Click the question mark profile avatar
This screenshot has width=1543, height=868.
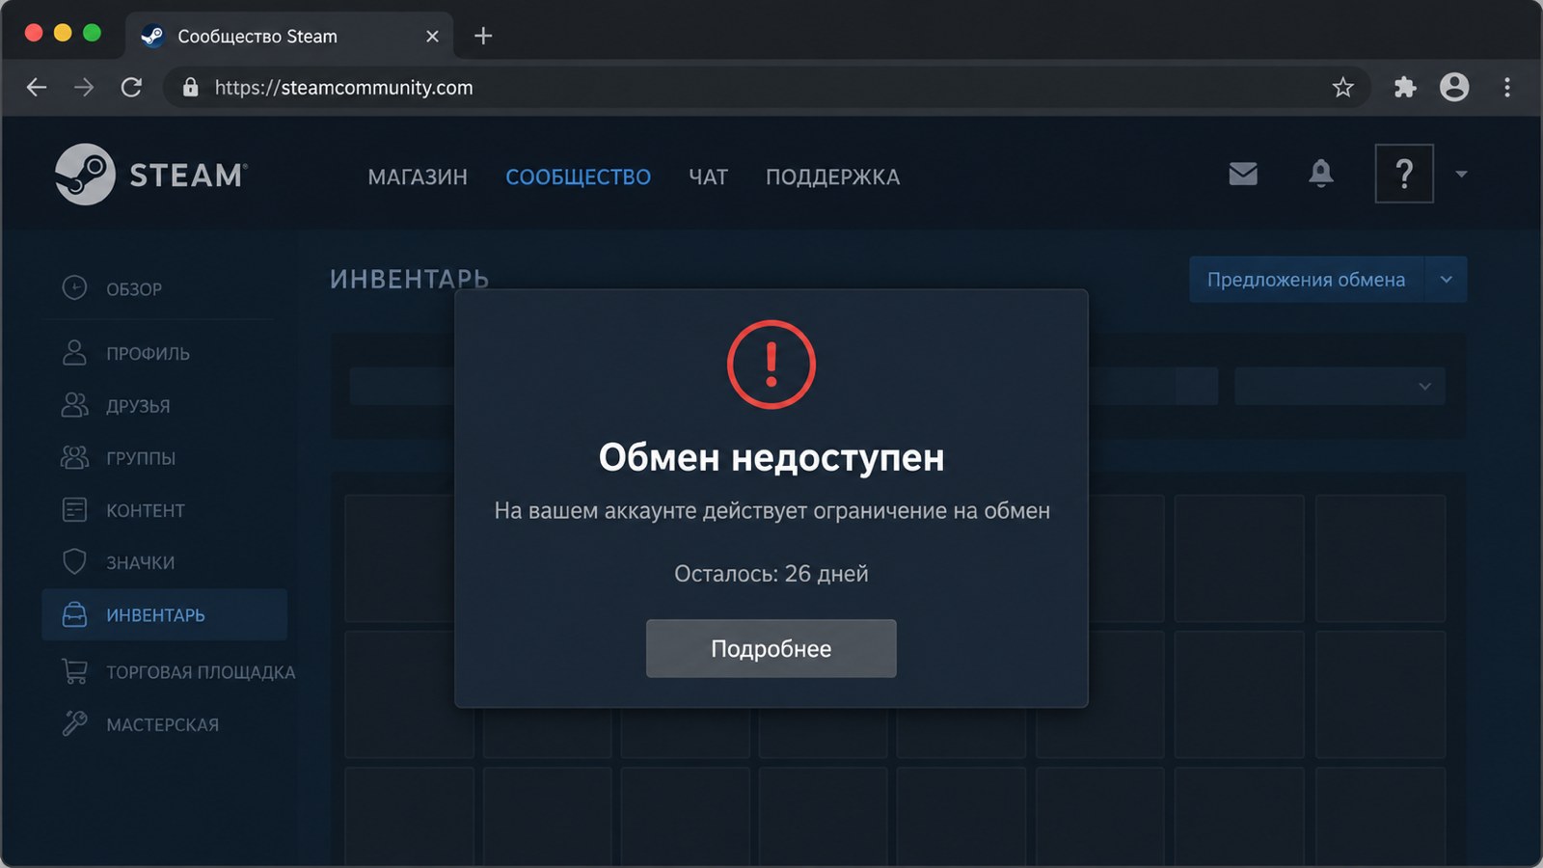click(1404, 174)
